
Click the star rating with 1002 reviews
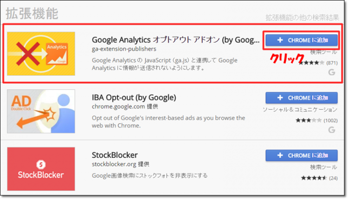click(317, 120)
